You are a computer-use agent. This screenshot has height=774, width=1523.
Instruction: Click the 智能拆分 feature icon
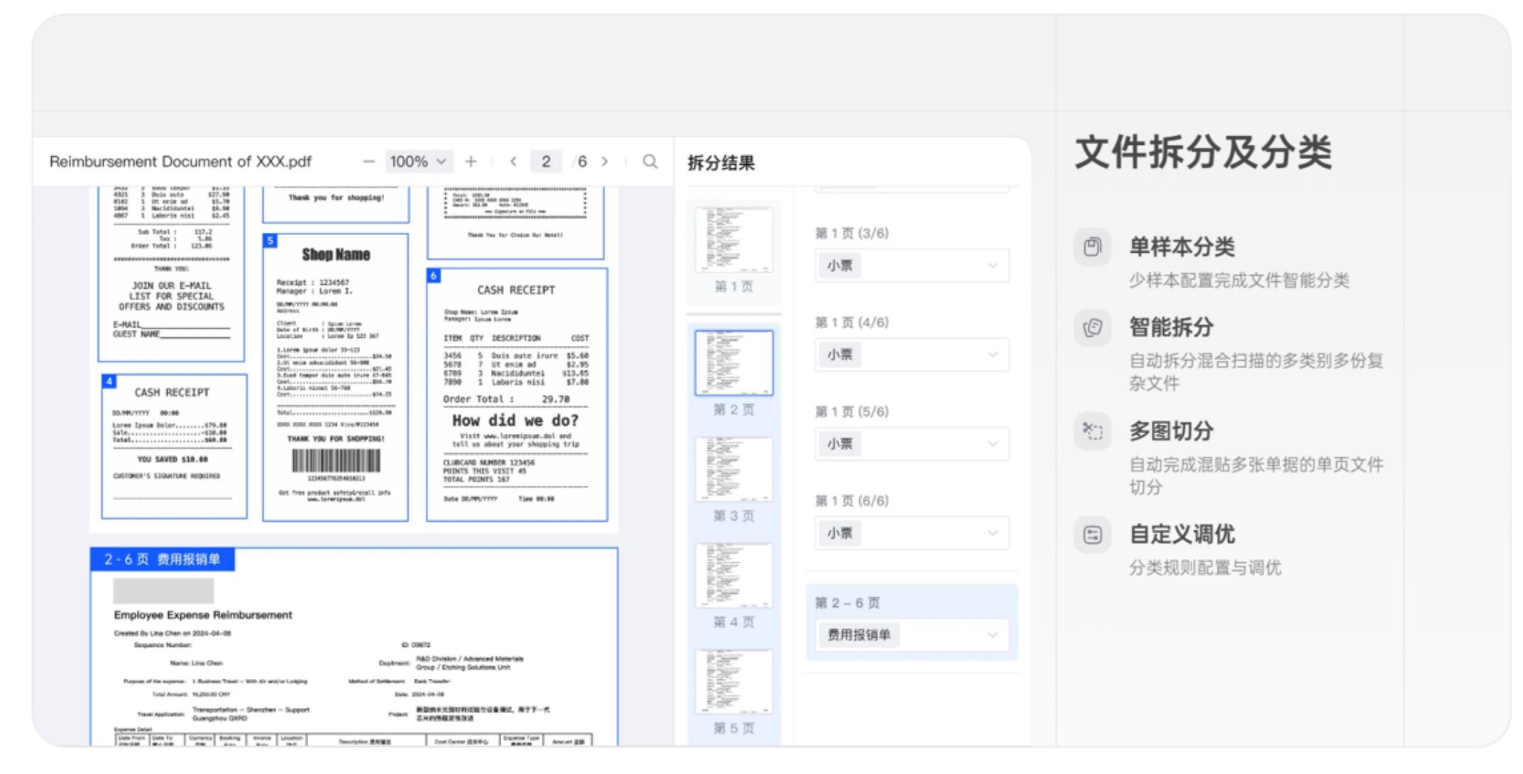tap(1093, 327)
